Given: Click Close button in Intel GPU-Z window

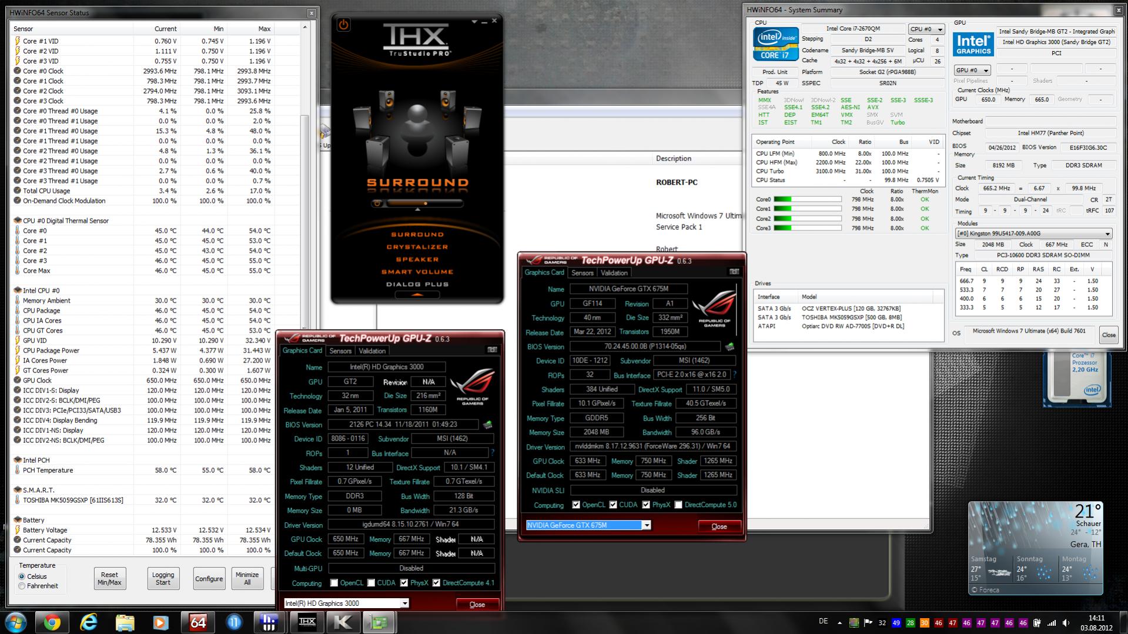Looking at the screenshot, I should [x=477, y=604].
